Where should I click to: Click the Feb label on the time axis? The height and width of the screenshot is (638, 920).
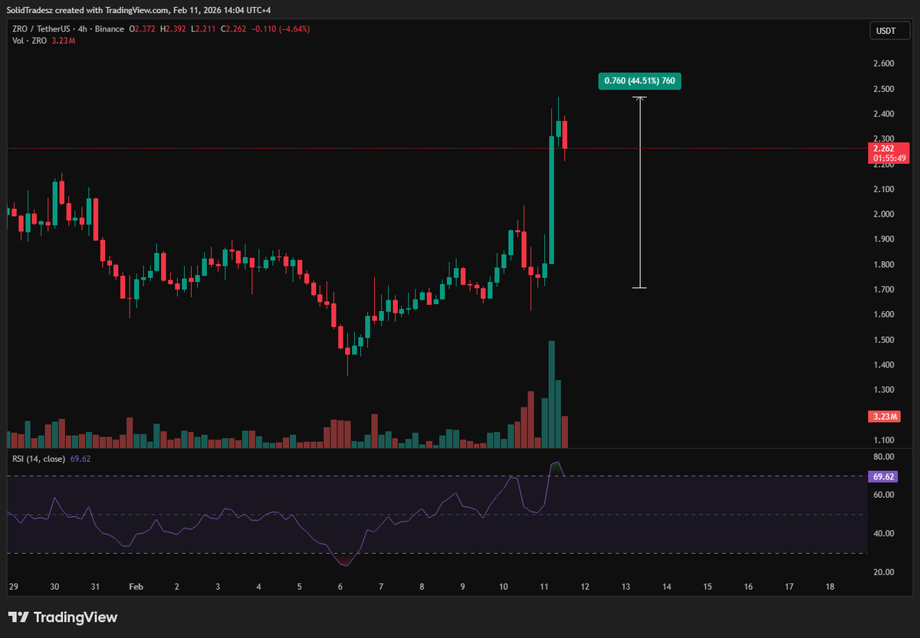click(x=136, y=587)
